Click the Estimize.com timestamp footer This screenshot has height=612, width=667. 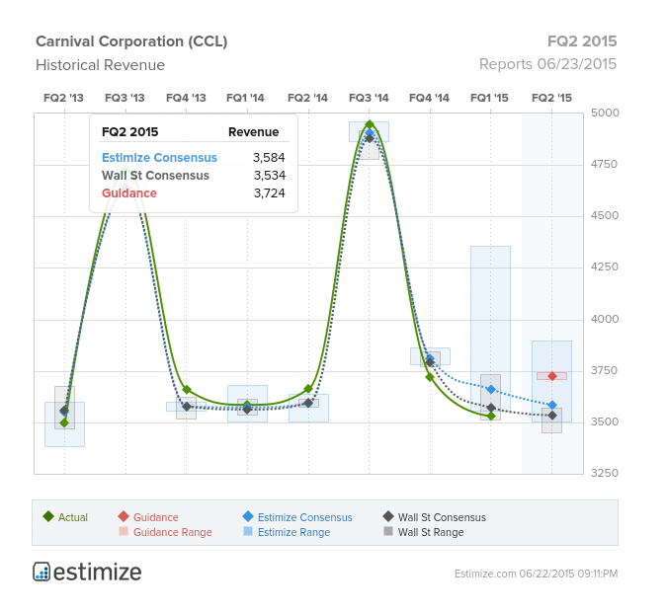coord(536,574)
